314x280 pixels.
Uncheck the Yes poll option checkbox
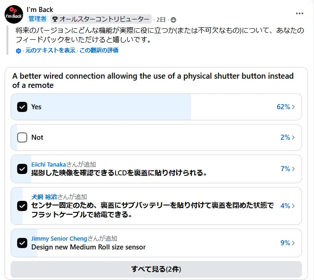coord(22,107)
